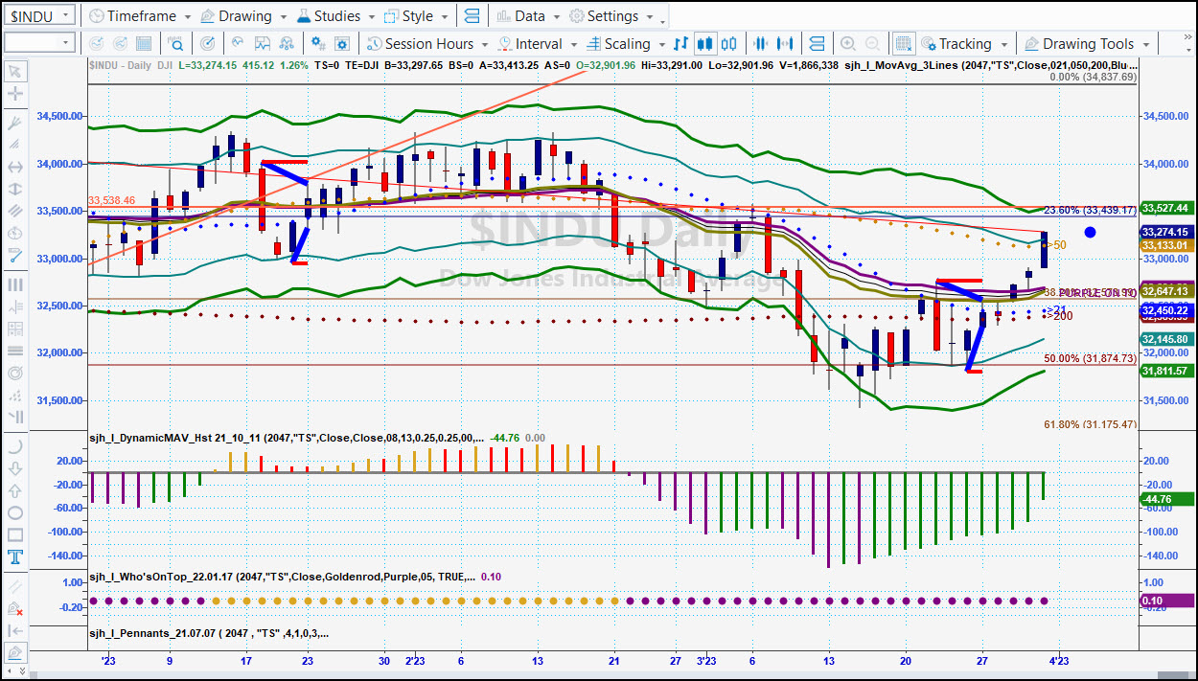The image size is (1198, 681).
Task: Click the stacked panes icon beside zoom icons
Action: point(817,43)
